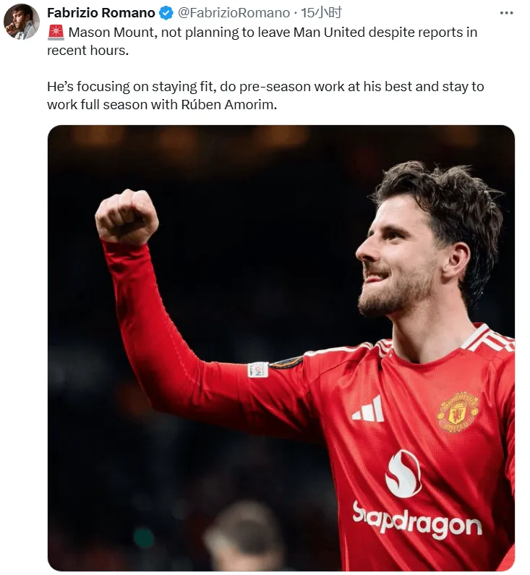The height and width of the screenshot is (575, 530).
Task: Click the blurred figure at the photo's bottom
Action: coord(244,536)
